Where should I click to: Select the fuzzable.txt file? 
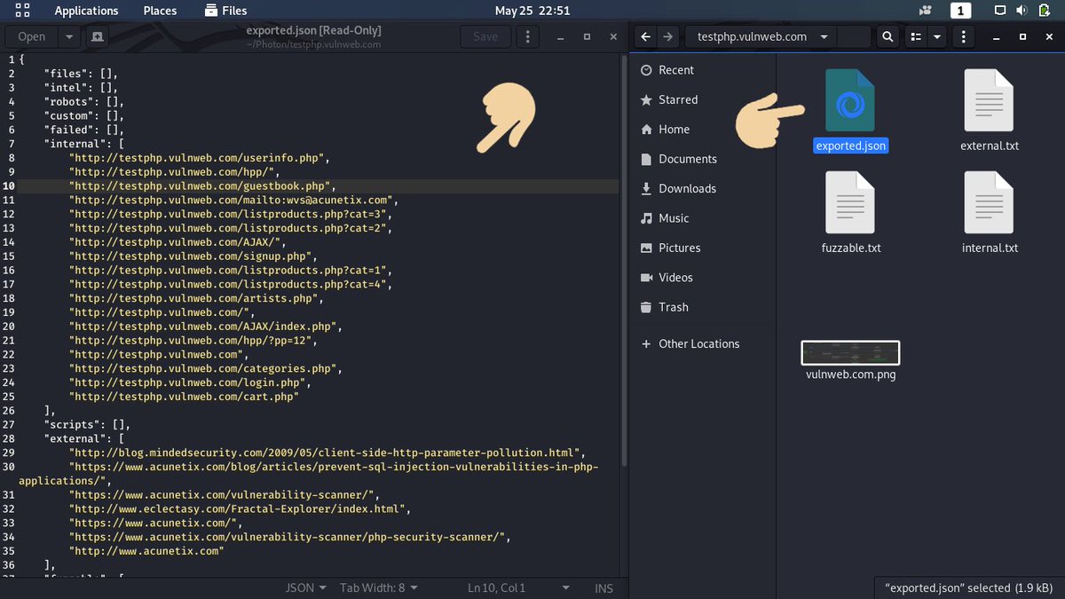coord(850,213)
